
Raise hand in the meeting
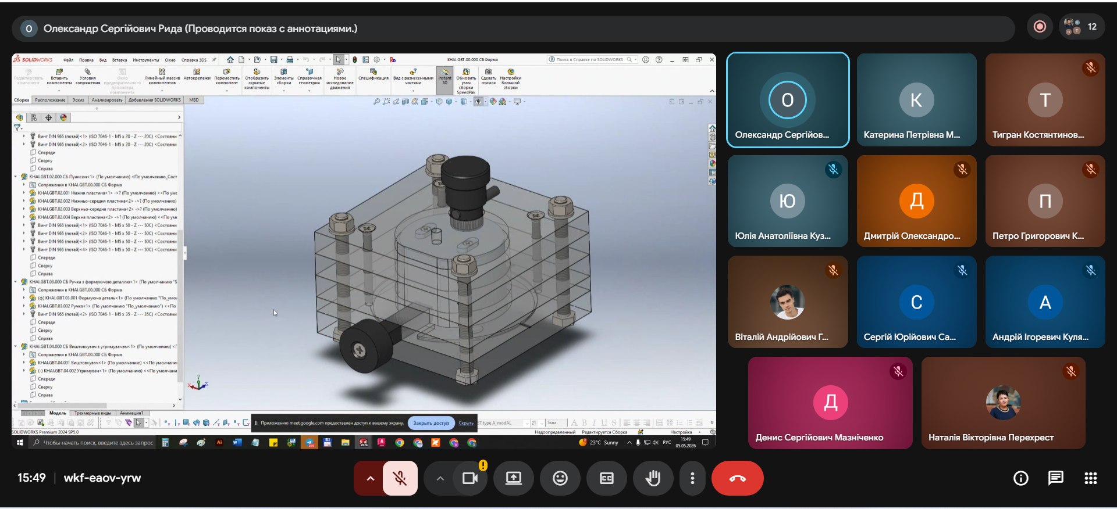[x=653, y=478]
